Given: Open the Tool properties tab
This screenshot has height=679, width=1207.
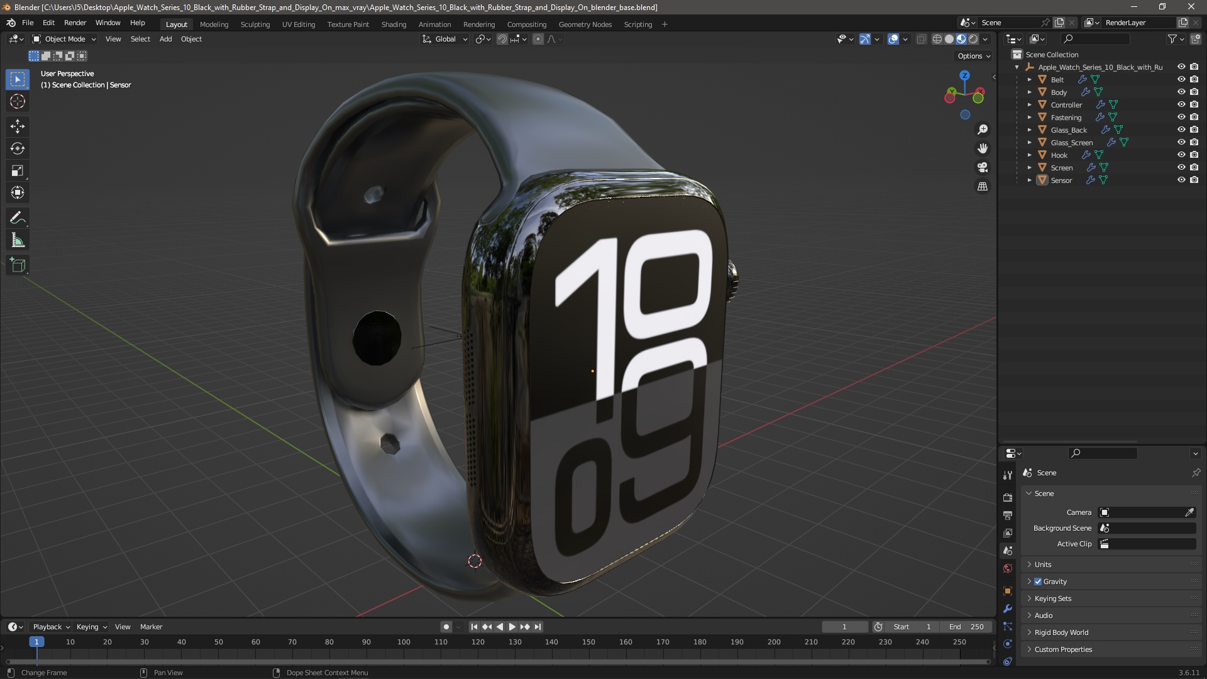Looking at the screenshot, I should [1008, 475].
